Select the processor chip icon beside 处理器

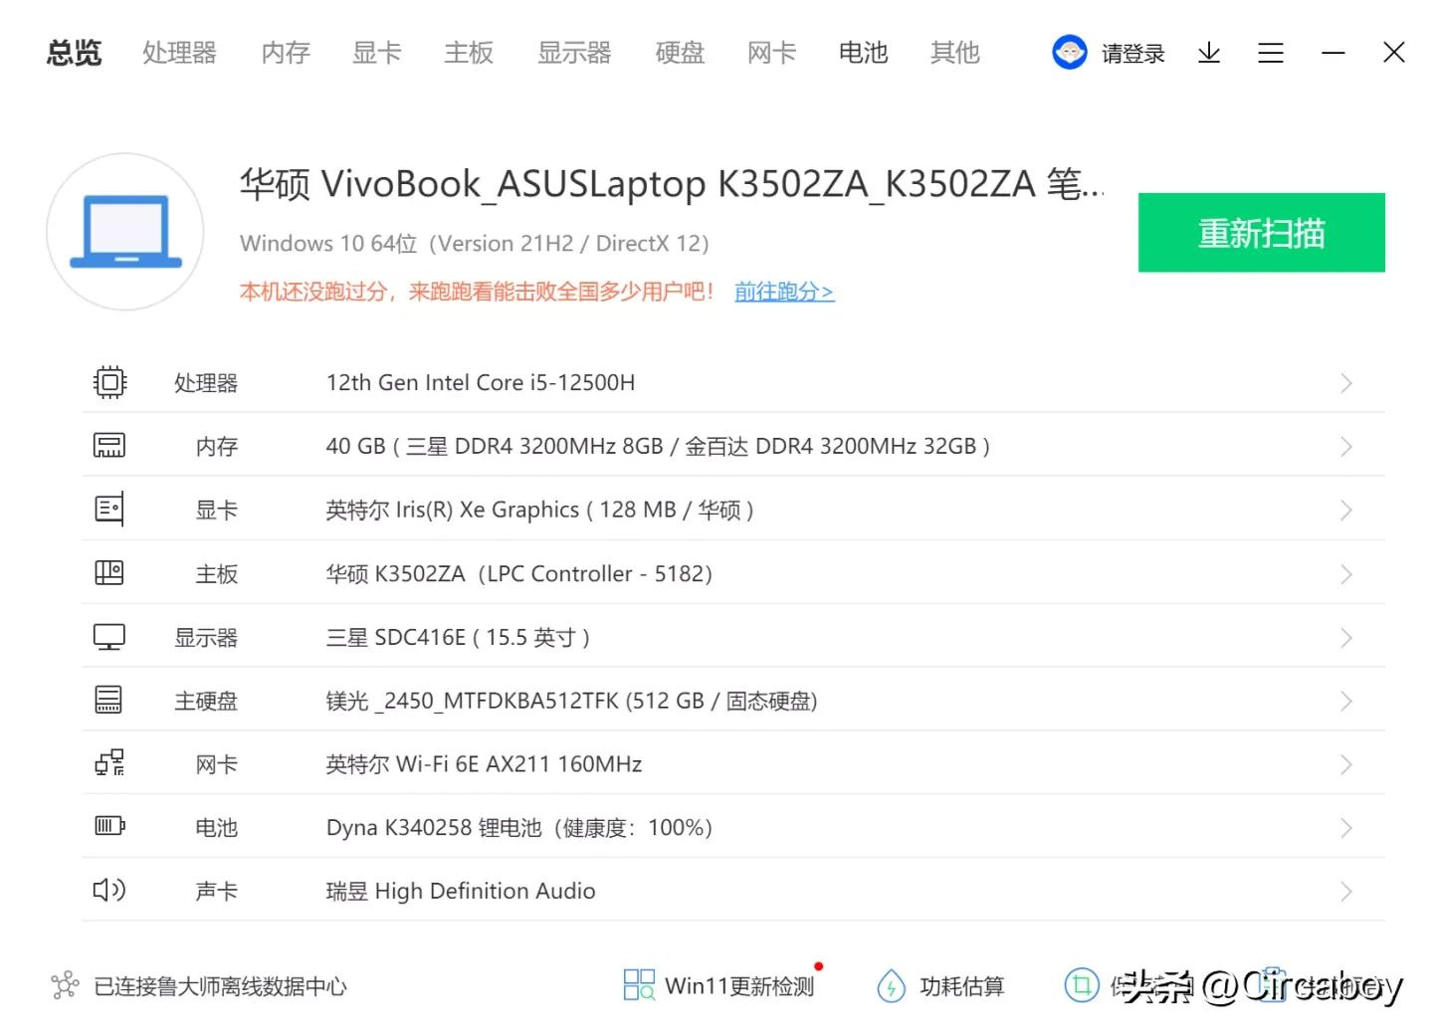click(108, 382)
